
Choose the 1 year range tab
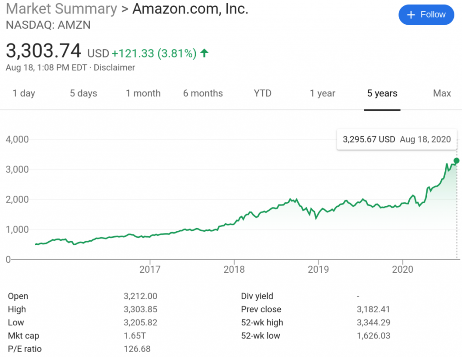[323, 93]
